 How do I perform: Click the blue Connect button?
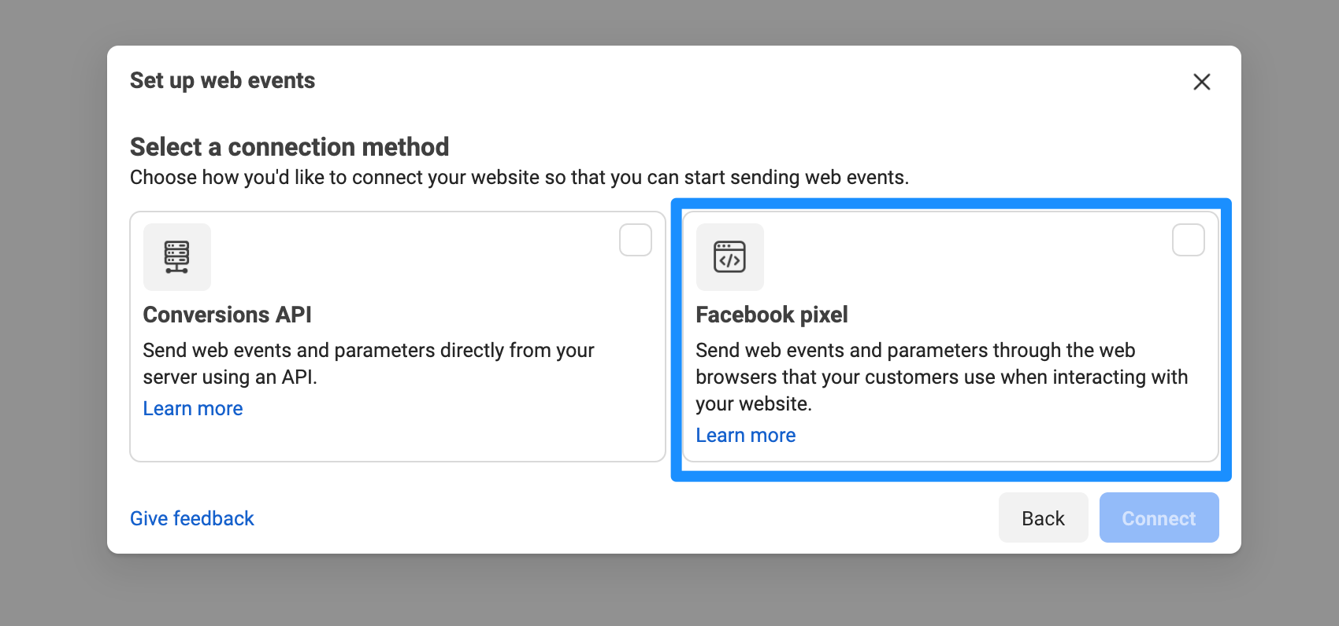pyautogui.click(x=1159, y=517)
